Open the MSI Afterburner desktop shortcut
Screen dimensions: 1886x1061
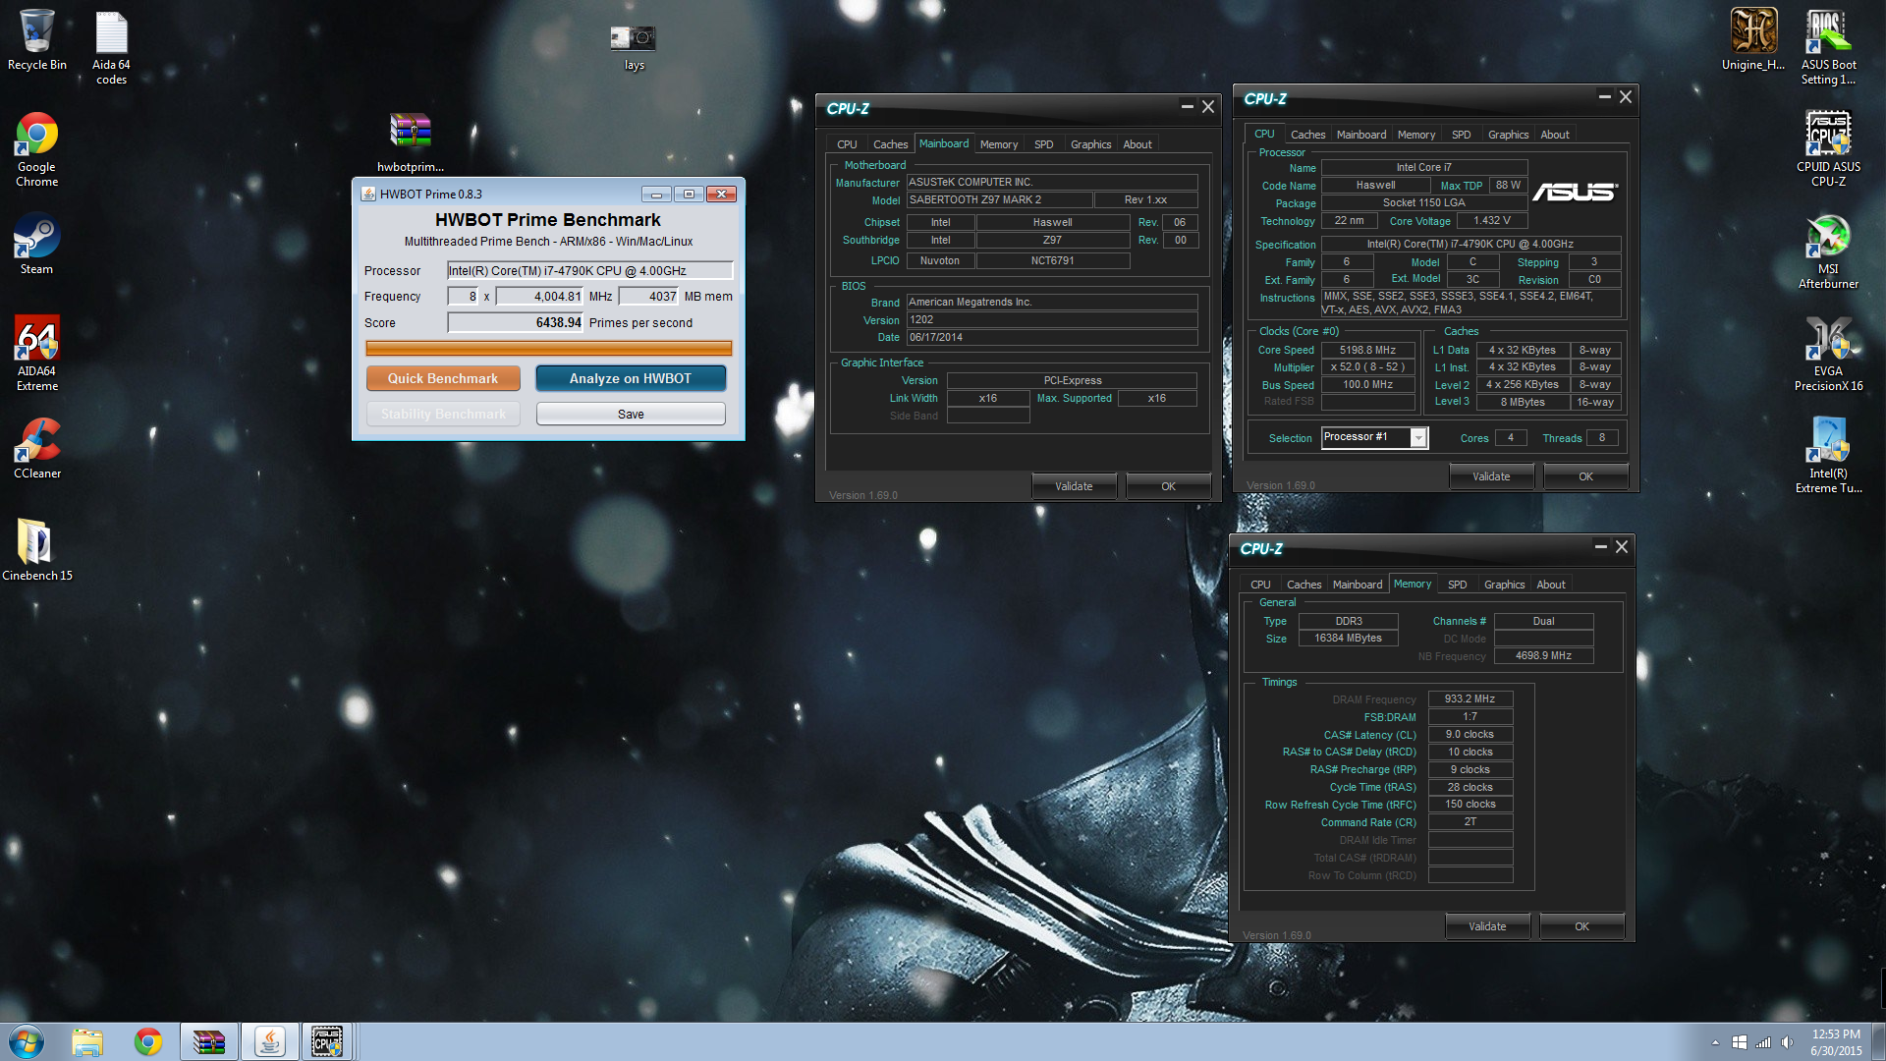[x=1828, y=252]
